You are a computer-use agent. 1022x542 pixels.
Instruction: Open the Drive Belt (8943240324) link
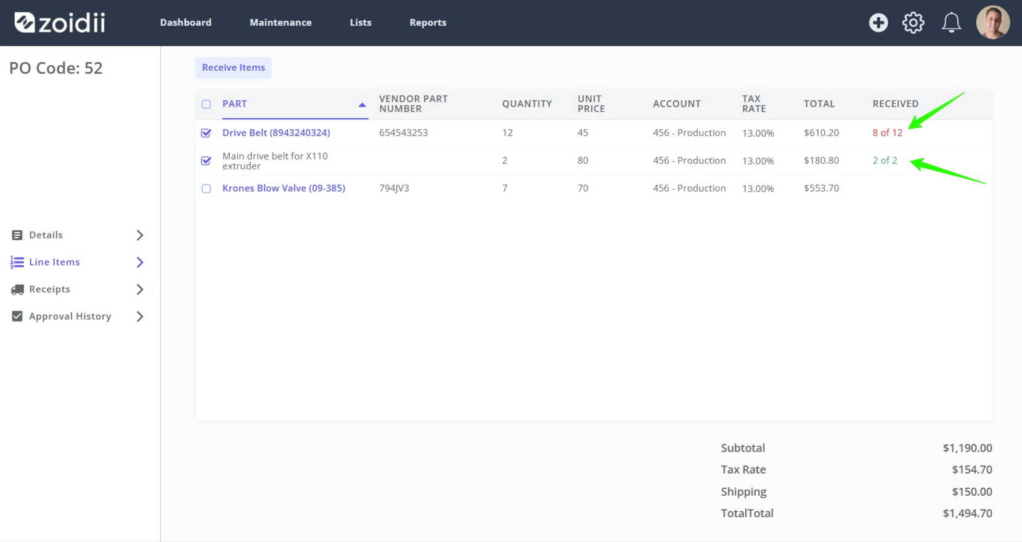(x=276, y=133)
